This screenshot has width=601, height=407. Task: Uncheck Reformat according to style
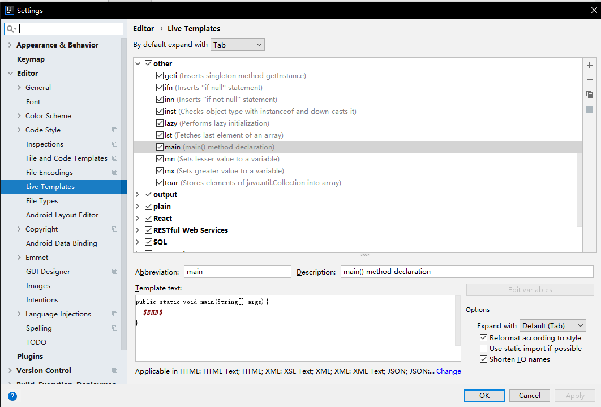[484, 337]
